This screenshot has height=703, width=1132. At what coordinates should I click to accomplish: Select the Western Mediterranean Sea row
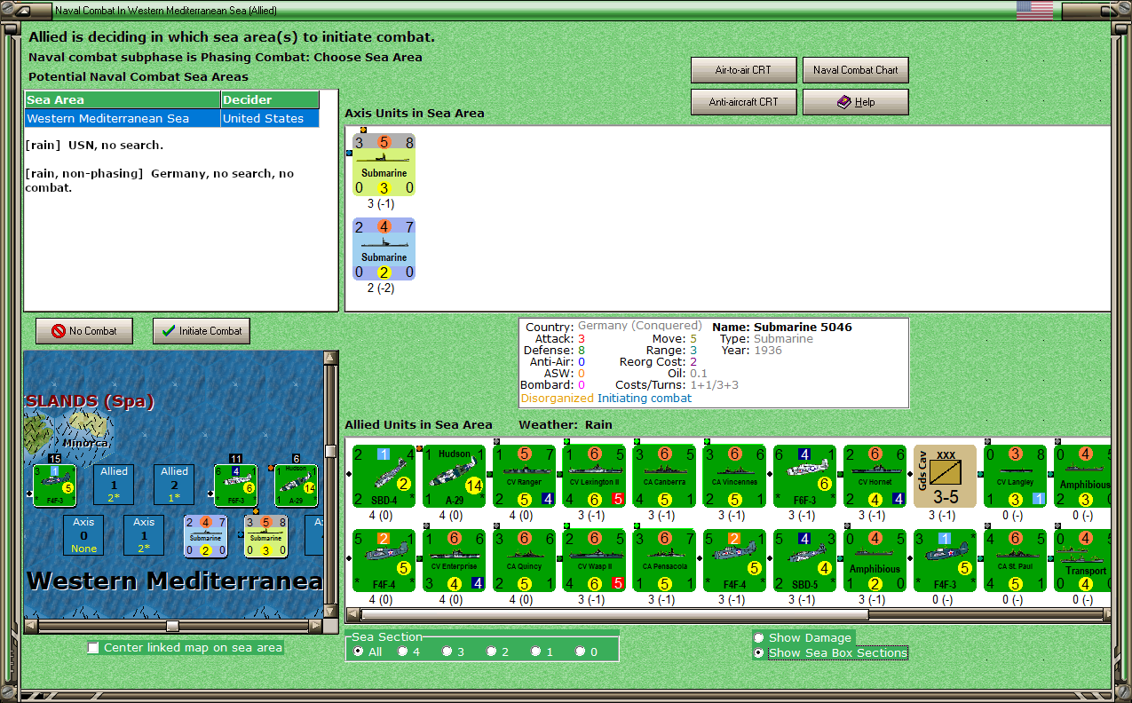(172, 118)
